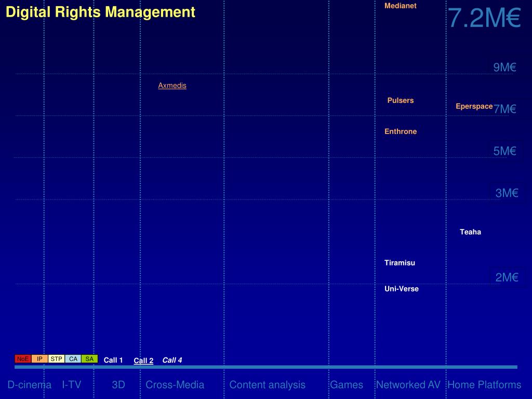Select the orange IP legend swatch

(x=39, y=359)
